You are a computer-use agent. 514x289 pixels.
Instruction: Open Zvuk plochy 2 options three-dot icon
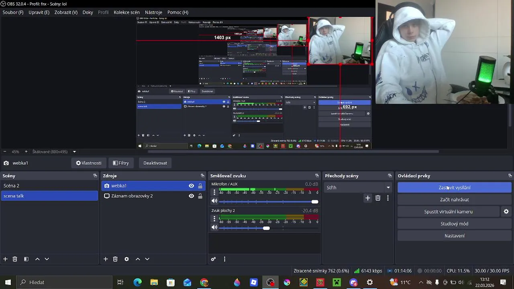click(x=214, y=219)
